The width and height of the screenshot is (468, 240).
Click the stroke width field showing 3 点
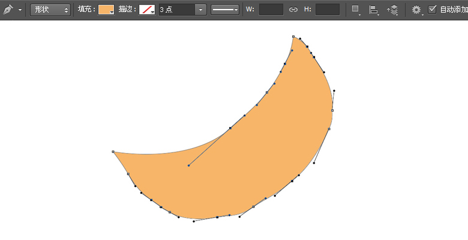177,10
